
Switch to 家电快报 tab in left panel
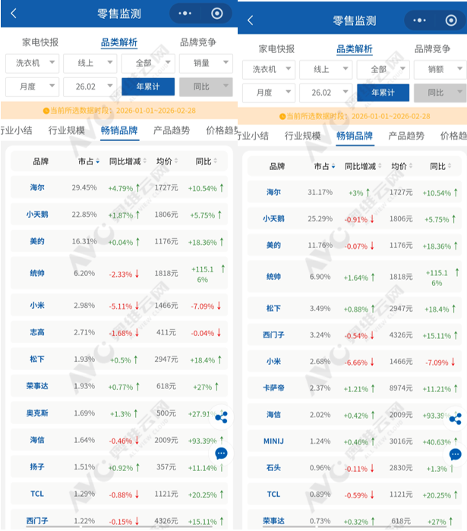[x=40, y=42]
